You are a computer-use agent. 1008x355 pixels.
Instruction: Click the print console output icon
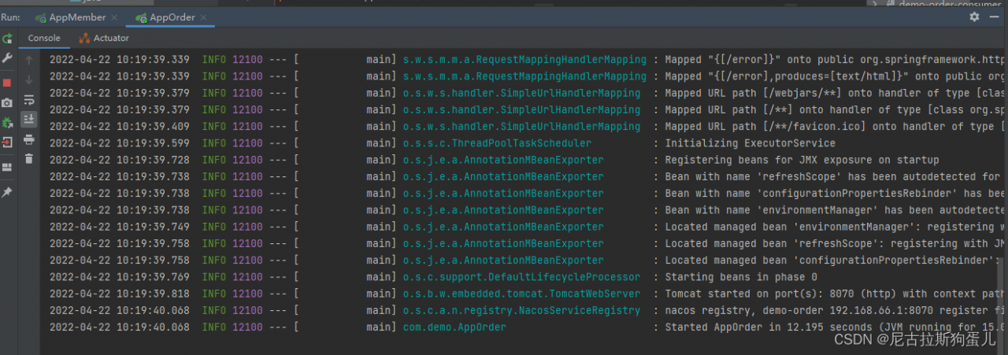[x=29, y=139]
